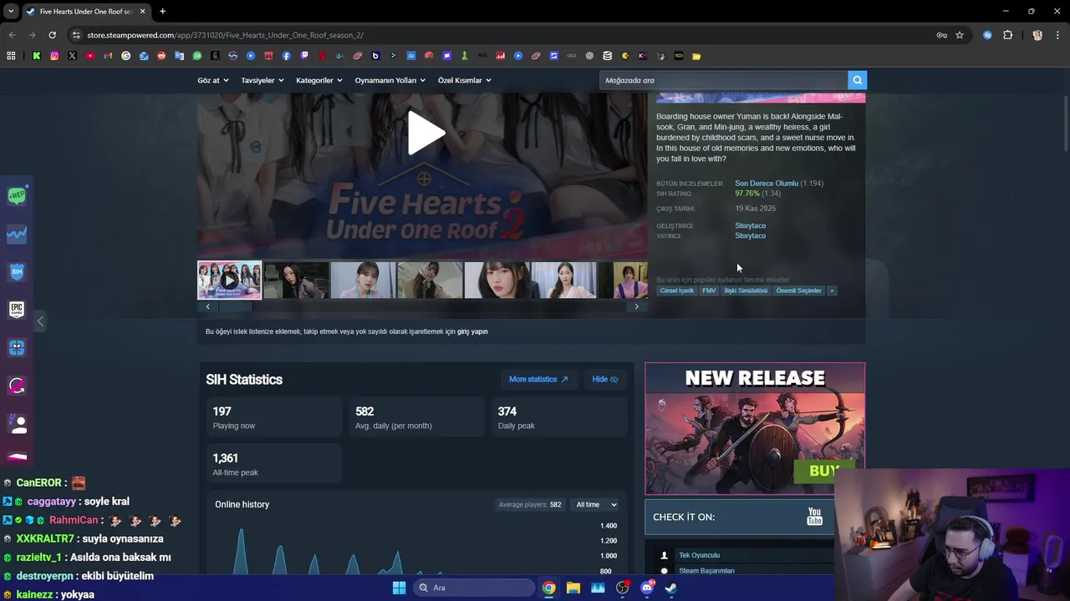Click the Windows taskbar Ara search box
Image resolution: width=1070 pixels, height=601 pixels.
[x=474, y=588]
